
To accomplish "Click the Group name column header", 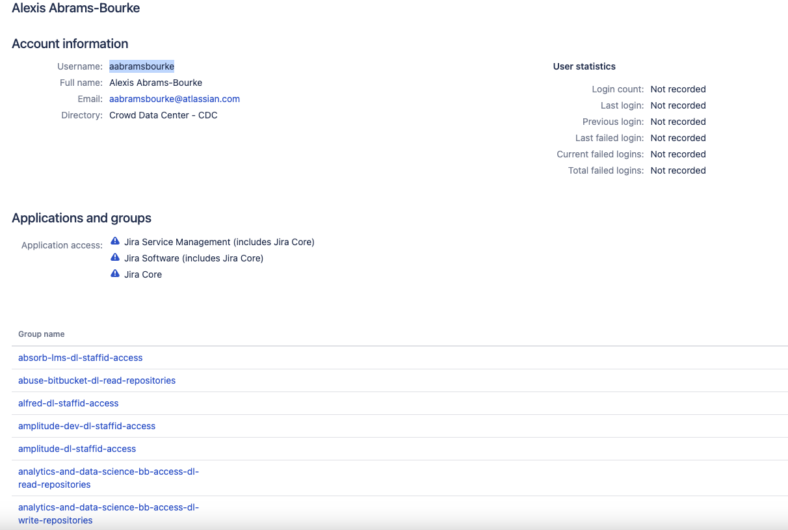I will 42,334.
